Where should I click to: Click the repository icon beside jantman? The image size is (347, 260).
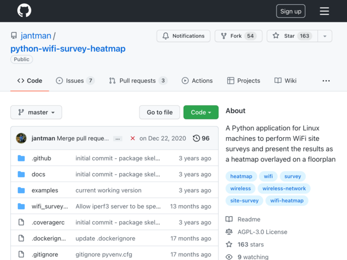14,36
